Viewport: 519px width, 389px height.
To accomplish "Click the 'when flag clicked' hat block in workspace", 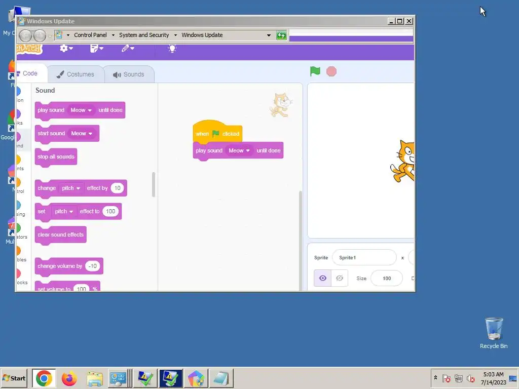I will point(217,133).
